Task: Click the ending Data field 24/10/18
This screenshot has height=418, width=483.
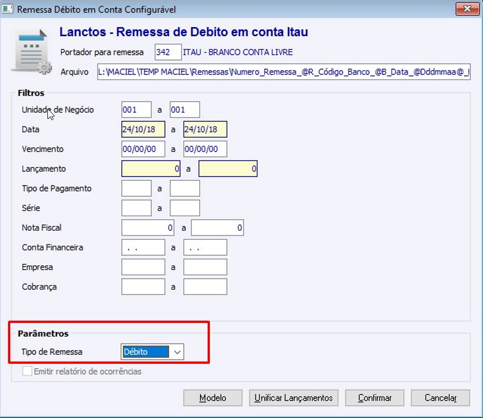Action: [x=205, y=130]
